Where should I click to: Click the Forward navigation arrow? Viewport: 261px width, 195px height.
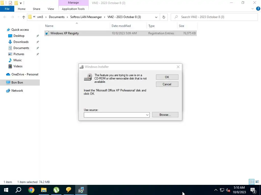[x=12, y=17]
